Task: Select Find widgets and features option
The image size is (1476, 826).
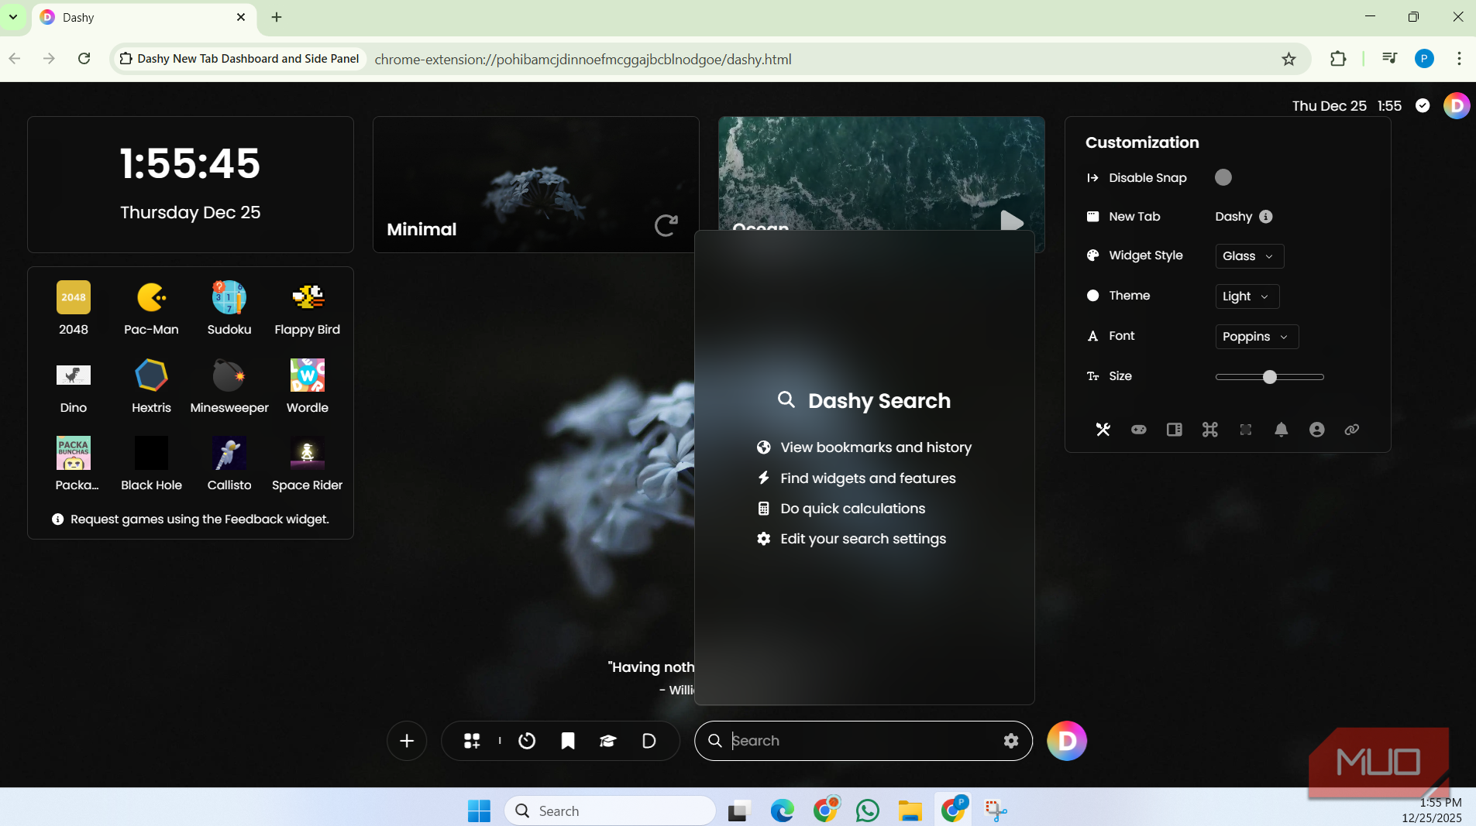Action: pyautogui.click(x=856, y=478)
